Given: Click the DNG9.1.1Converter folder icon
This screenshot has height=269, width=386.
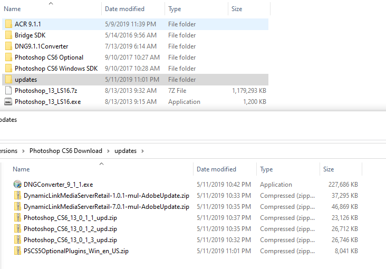Looking at the screenshot, I should click(8, 46).
